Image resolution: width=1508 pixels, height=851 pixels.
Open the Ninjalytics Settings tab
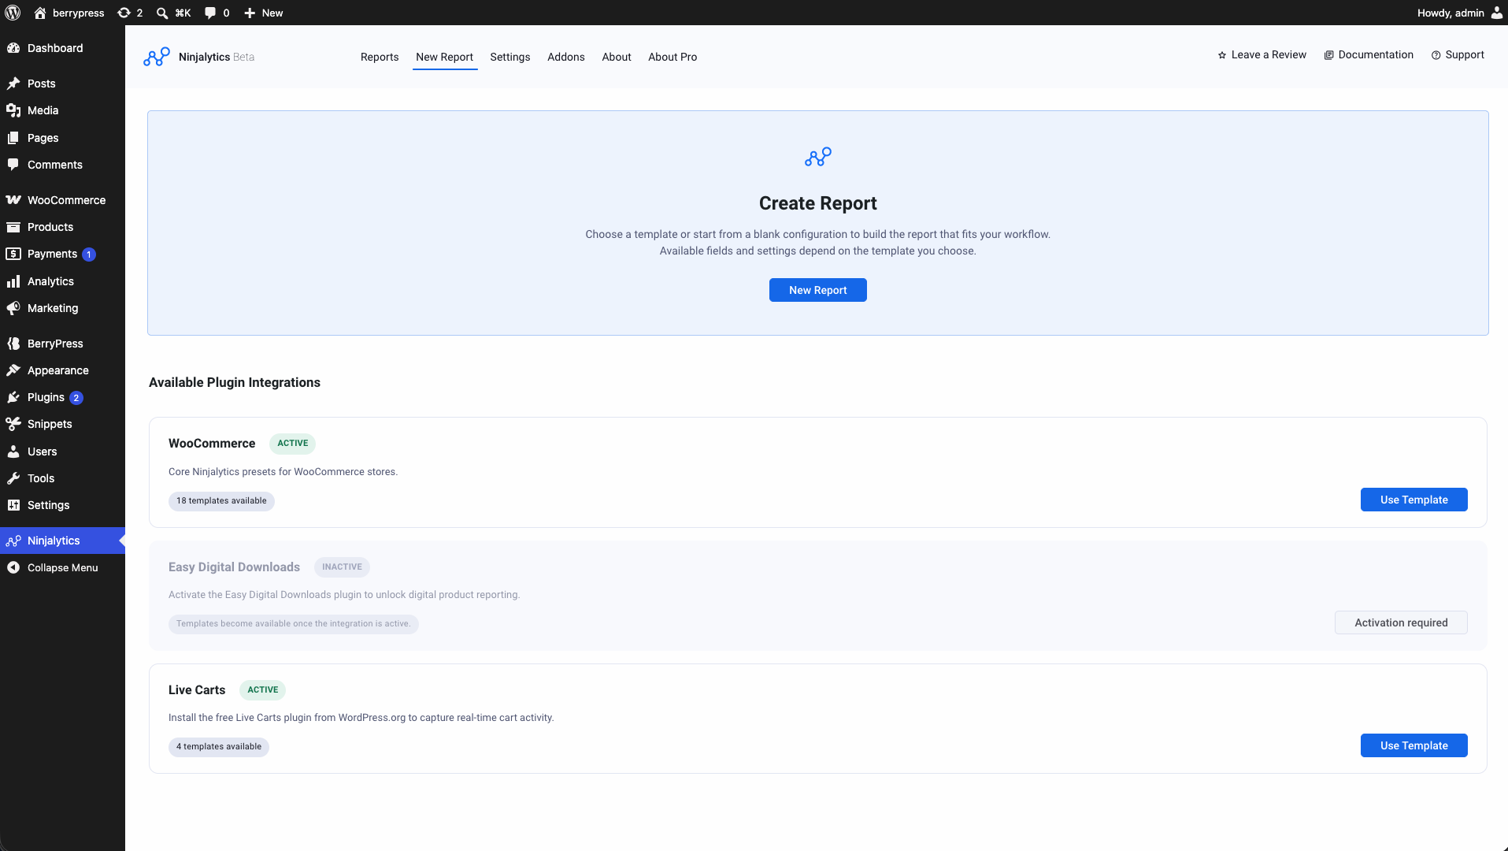click(510, 57)
